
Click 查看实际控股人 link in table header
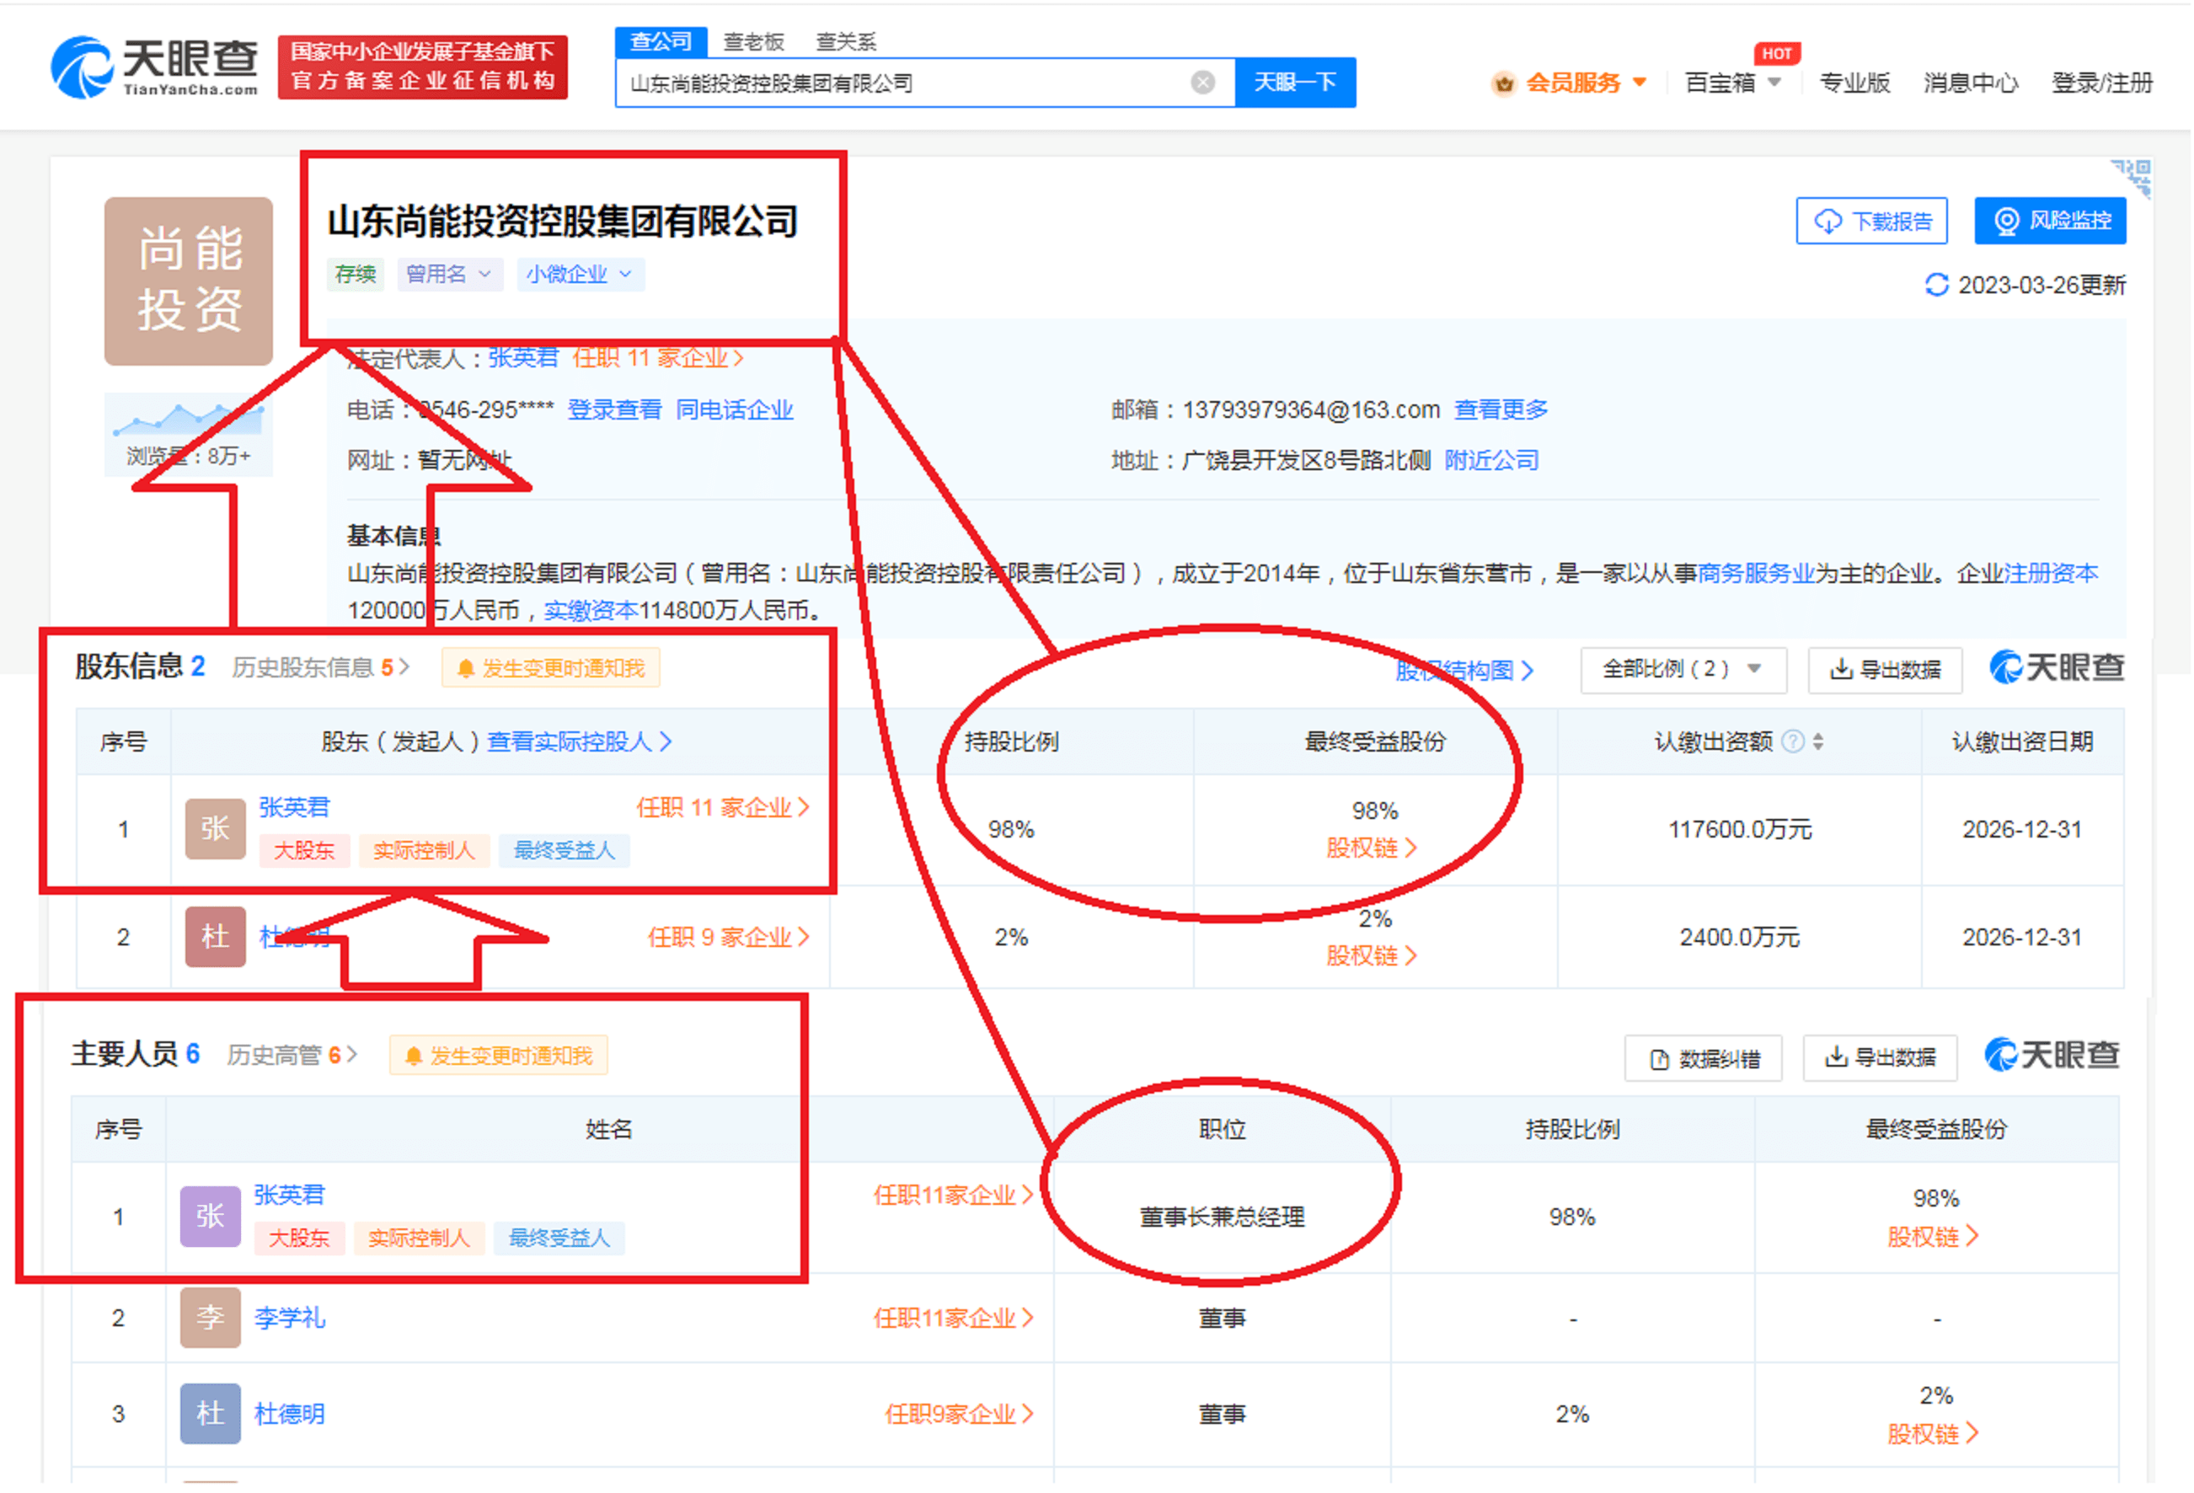click(580, 742)
